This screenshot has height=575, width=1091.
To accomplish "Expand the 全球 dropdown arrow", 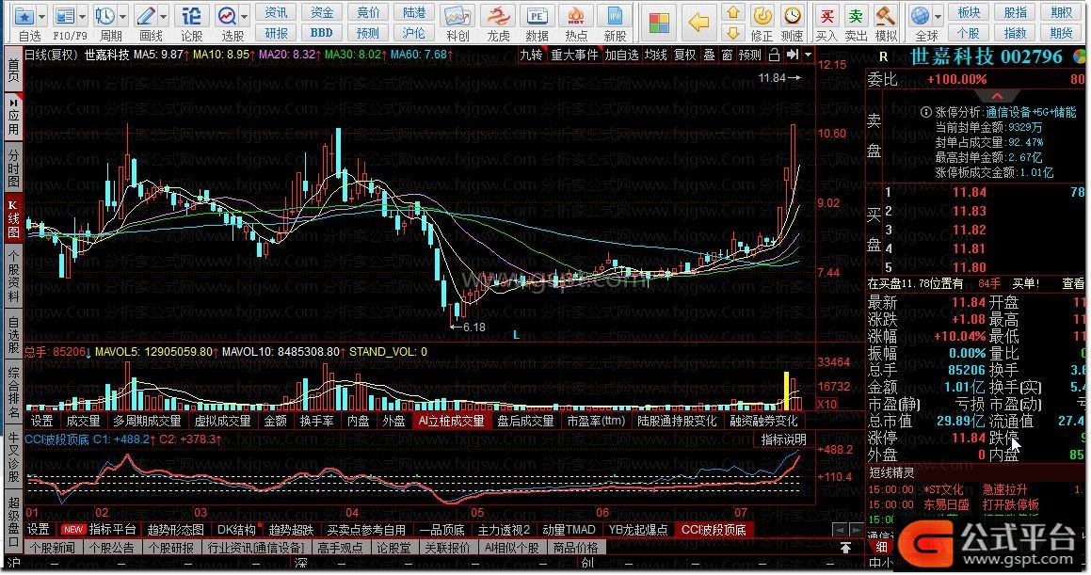I will pyautogui.click(x=938, y=16).
